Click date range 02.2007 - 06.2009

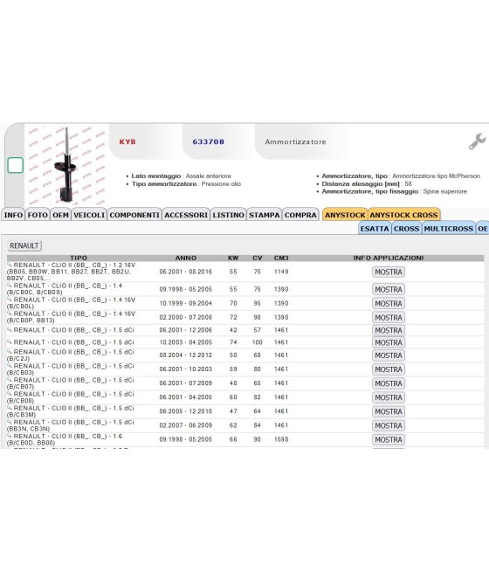[x=186, y=425]
